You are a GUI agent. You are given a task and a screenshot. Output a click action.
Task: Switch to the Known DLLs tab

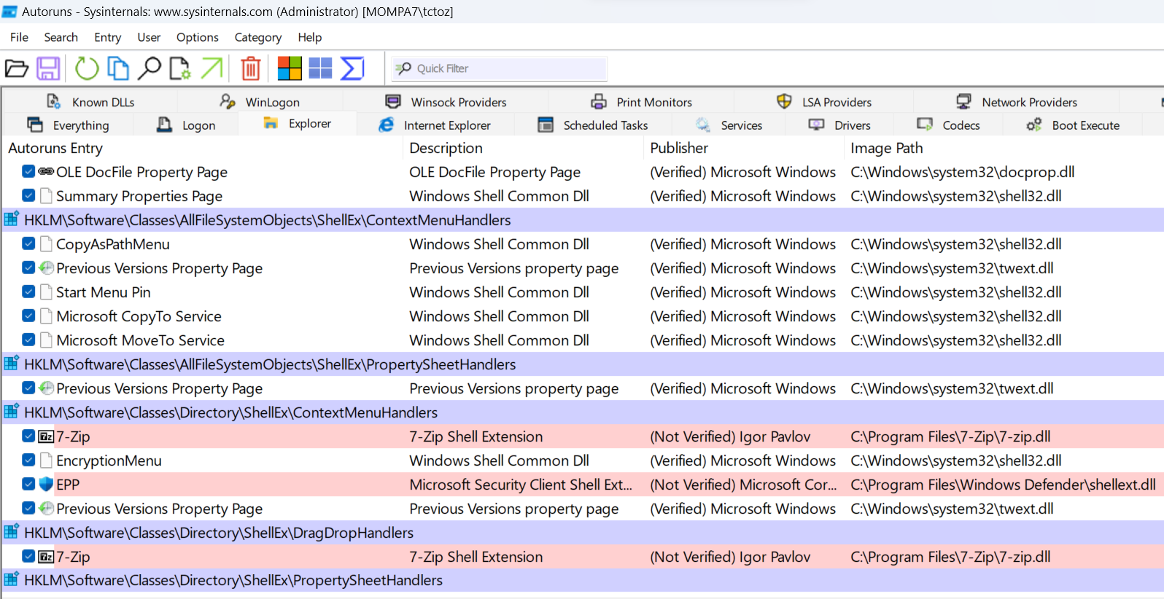click(90, 102)
